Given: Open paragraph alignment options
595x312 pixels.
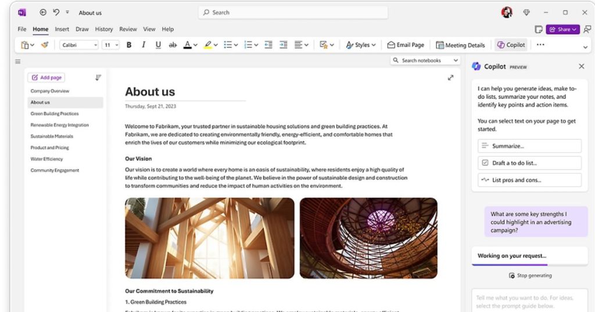Looking at the screenshot, I should click(302, 45).
